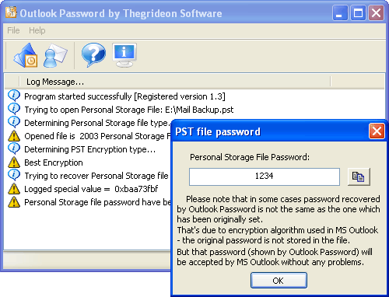Select the Determining PST Encryption type entry
This screenshot has width=389, height=297.
click(x=89, y=149)
